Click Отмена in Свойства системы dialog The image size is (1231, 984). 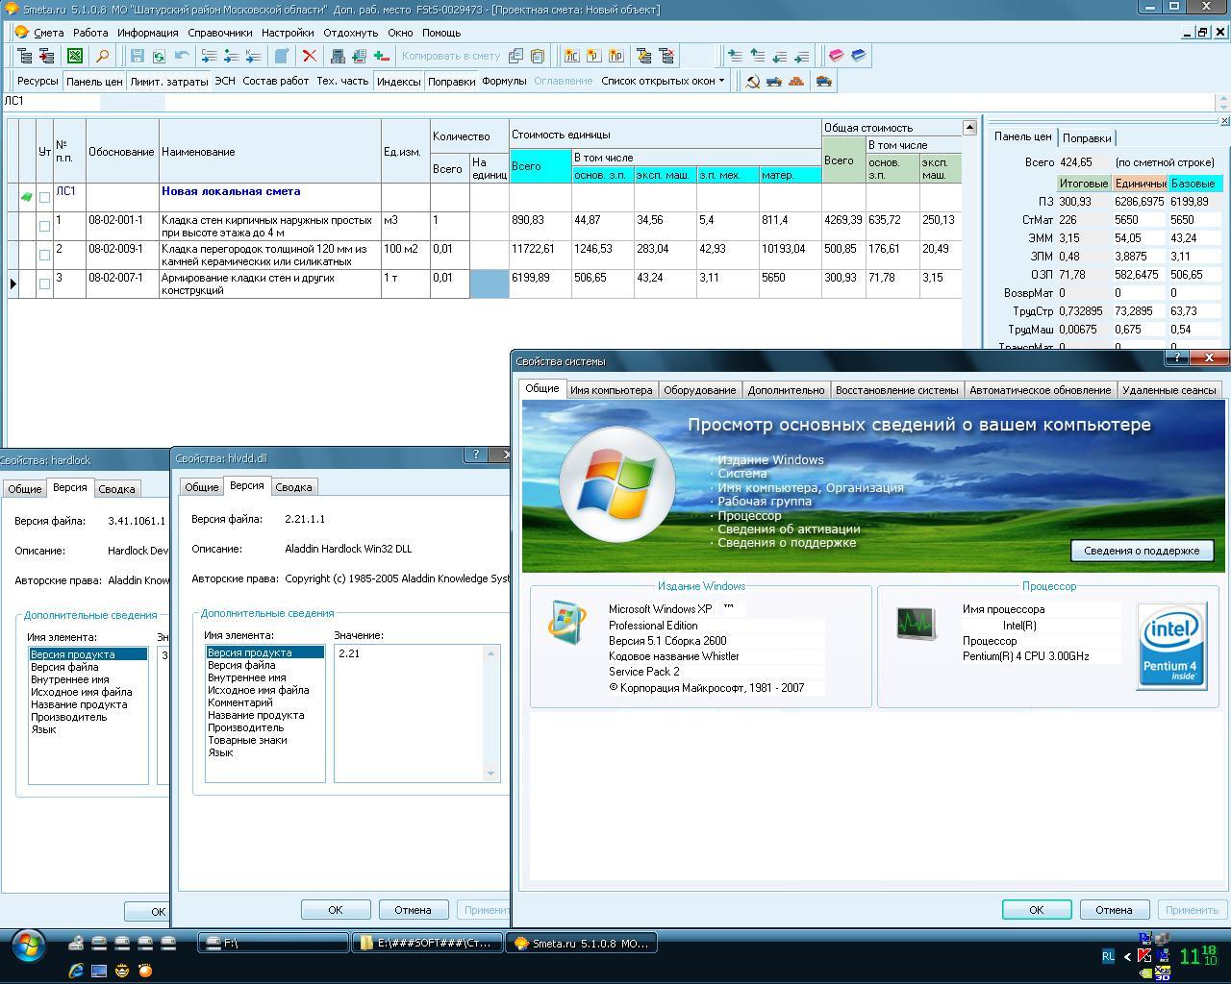(x=1114, y=910)
